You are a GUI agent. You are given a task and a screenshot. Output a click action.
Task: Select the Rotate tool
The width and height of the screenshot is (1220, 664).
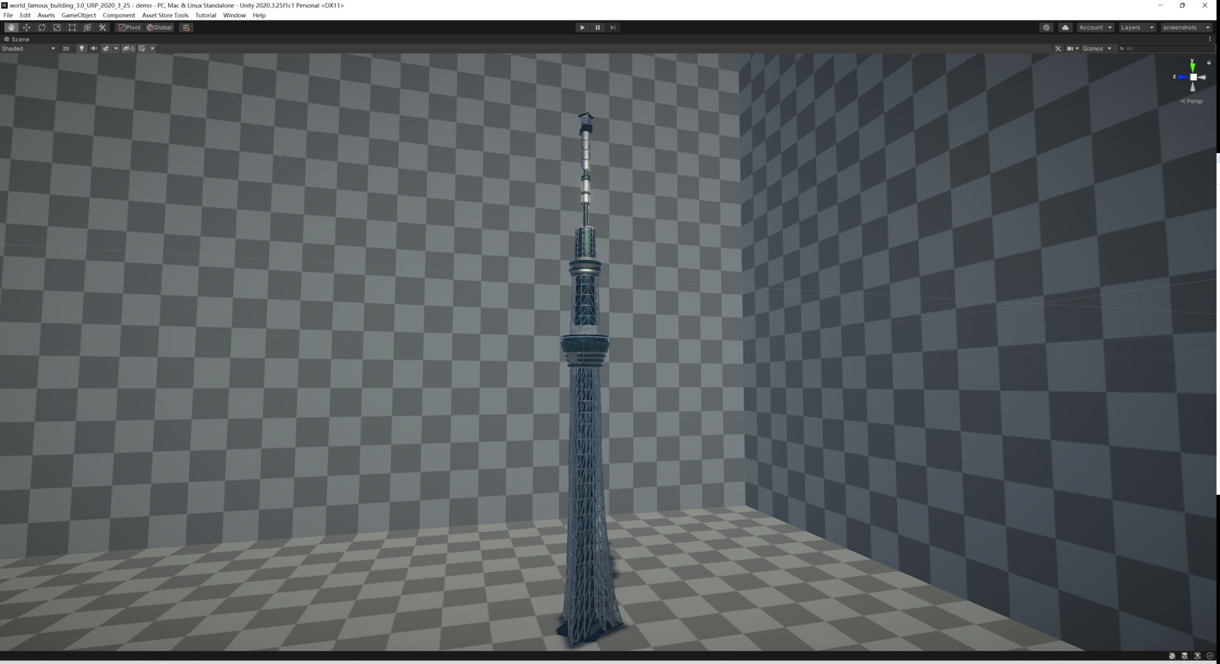(x=42, y=28)
